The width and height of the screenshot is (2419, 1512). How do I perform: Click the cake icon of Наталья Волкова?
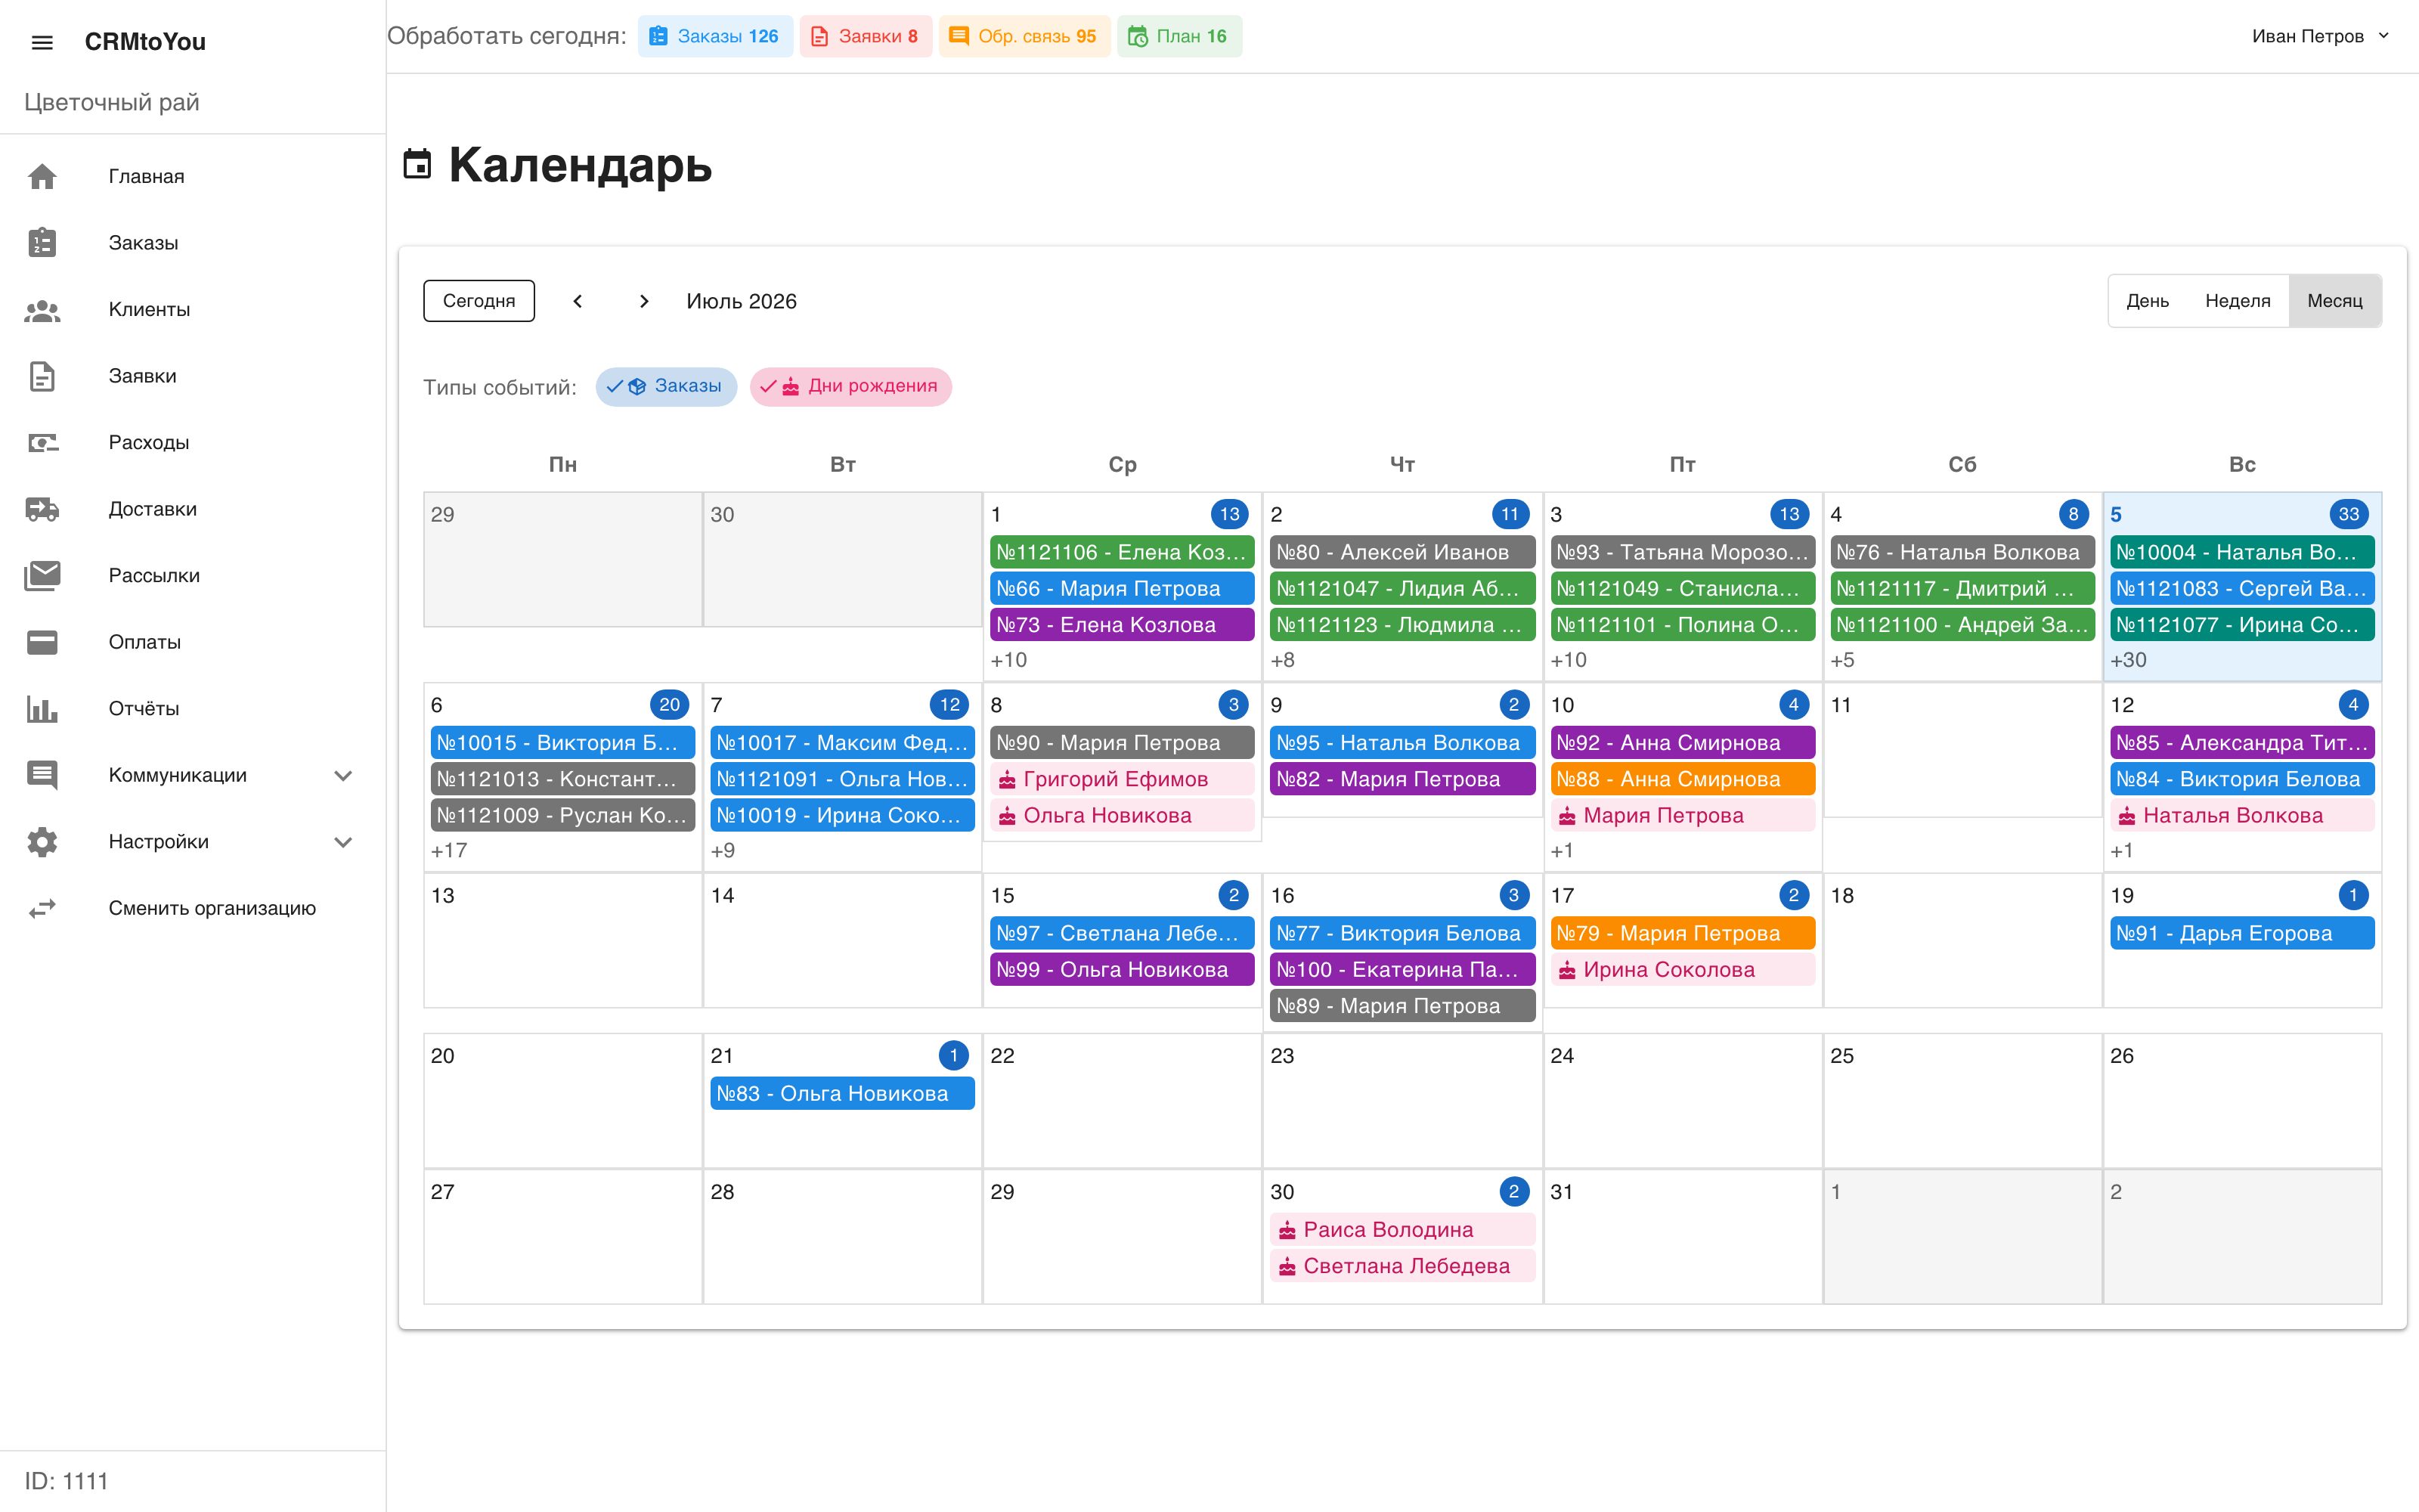(x=2127, y=816)
